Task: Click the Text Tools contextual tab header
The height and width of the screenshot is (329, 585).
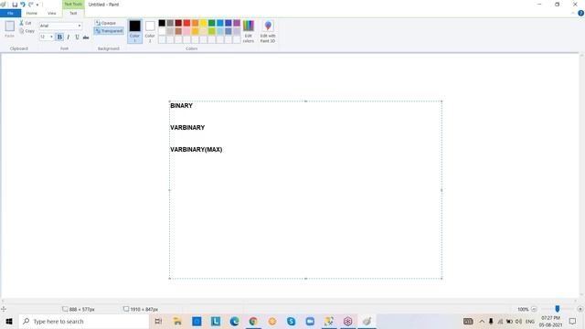Action: coord(73,5)
